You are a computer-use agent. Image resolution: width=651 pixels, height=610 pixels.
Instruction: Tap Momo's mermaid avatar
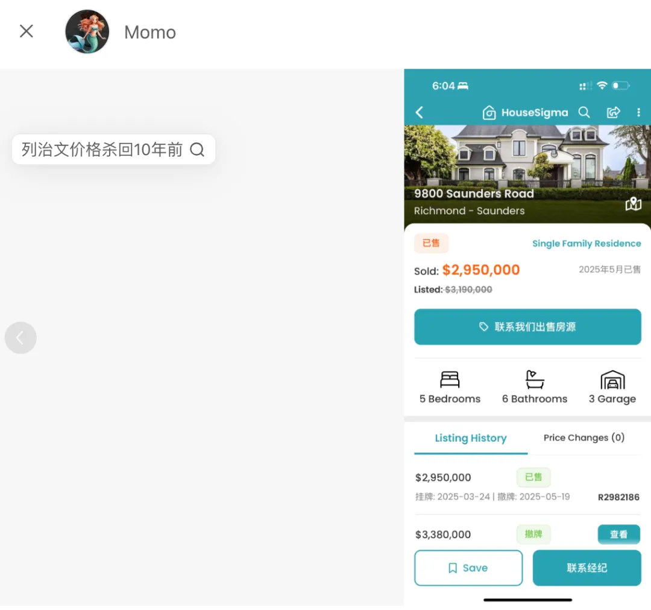(87, 31)
